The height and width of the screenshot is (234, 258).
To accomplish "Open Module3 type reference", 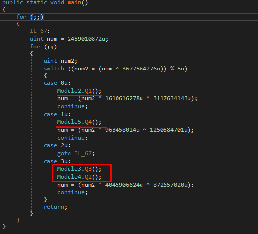I will pos(69,169).
